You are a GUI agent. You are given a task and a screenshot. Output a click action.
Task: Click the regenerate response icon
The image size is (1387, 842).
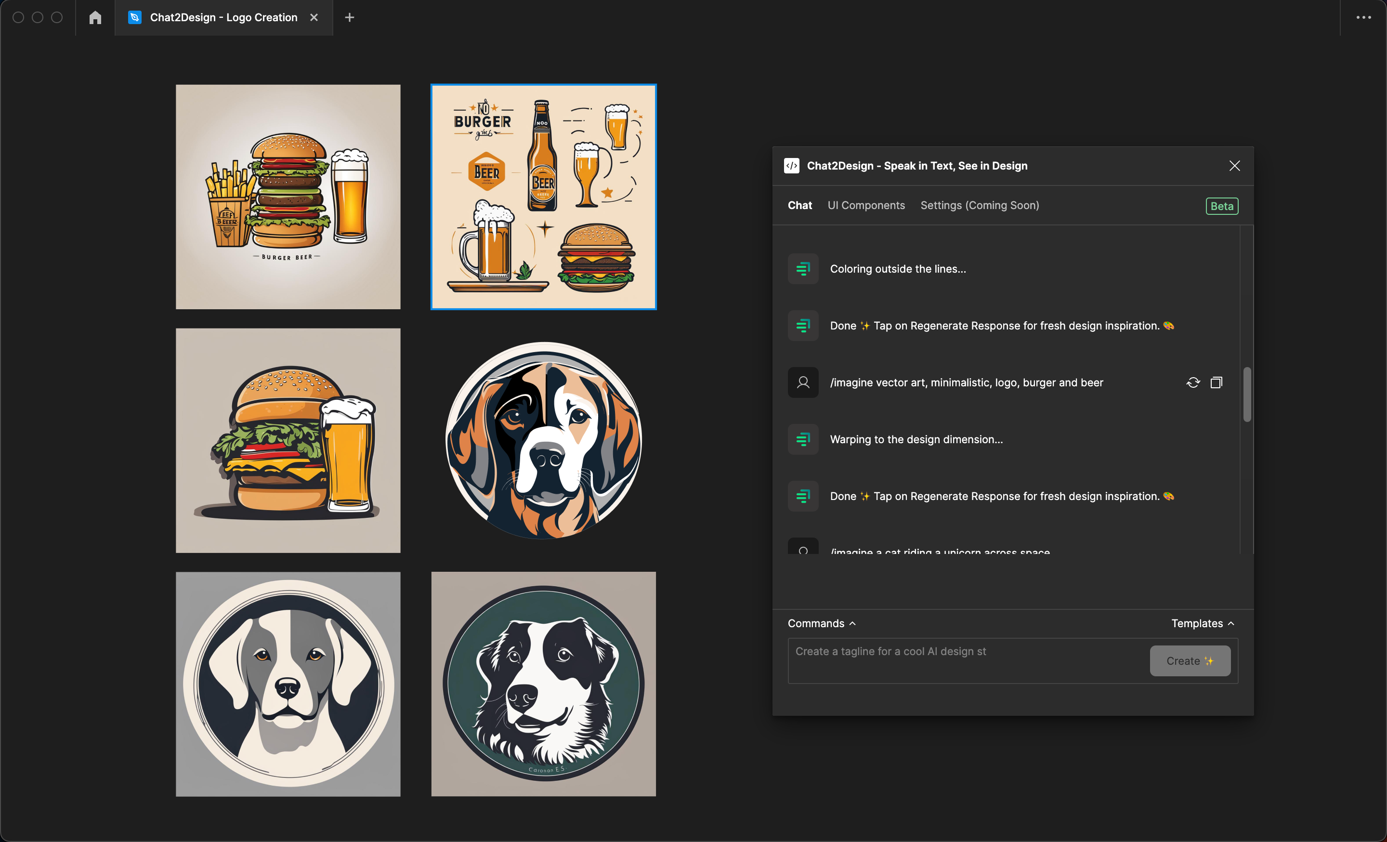point(1193,383)
